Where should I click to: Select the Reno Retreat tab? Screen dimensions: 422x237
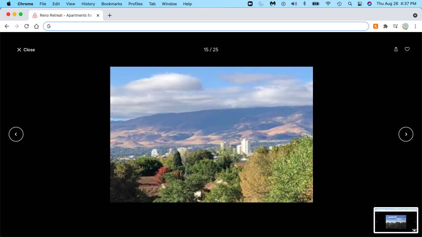[x=66, y=15]
